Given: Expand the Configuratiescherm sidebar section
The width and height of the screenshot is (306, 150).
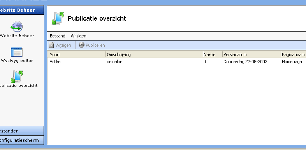Looking at the screenshot, I should pyautogui.click(x=22, y=140).
